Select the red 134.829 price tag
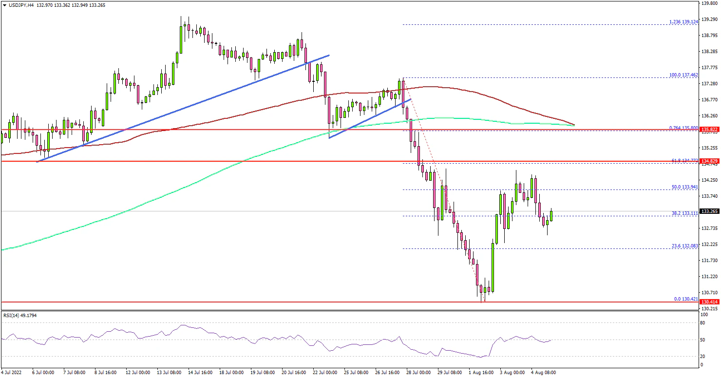This screenshot has width=721, height=378. pos(709,161)
